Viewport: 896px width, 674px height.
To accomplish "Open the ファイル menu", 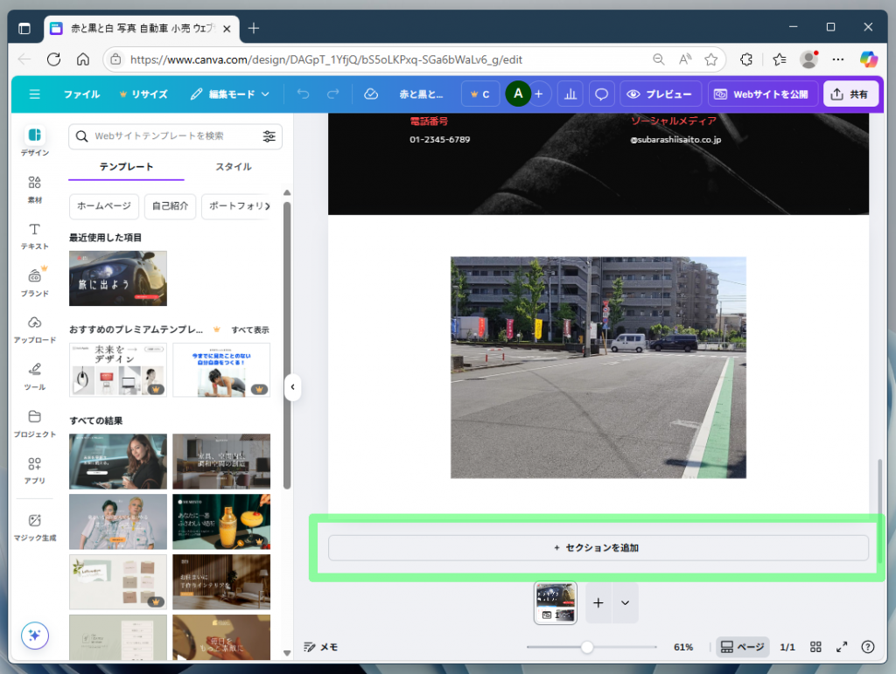I will 81,94.
